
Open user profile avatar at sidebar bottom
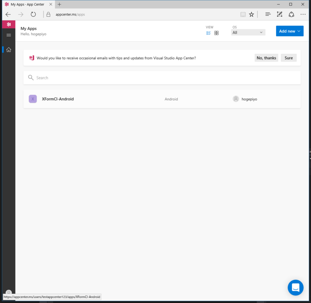9,292
